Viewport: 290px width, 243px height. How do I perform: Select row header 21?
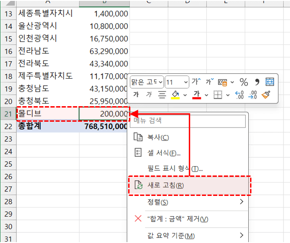click(8, 114)
